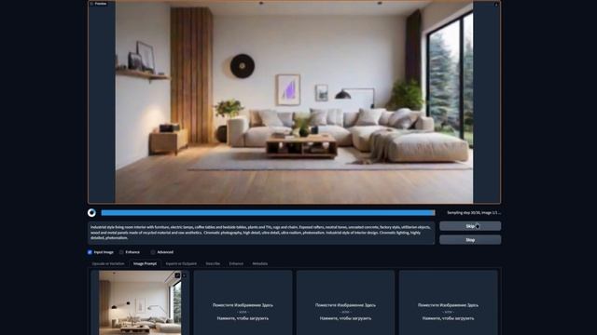Click the second image upload drop area
The height and width of the screenshot is (335, 597).
[x=243, y=302]
